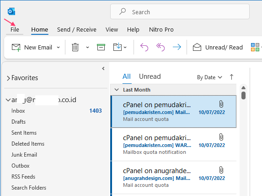The height and width of the screenshot is (196, 262).
Task: Collapse the Last Month group
Action: click(117, 90)
